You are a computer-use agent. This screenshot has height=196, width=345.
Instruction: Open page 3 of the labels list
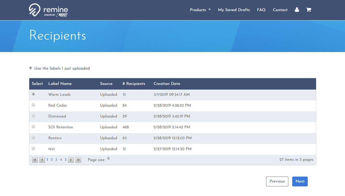[56, 159]
